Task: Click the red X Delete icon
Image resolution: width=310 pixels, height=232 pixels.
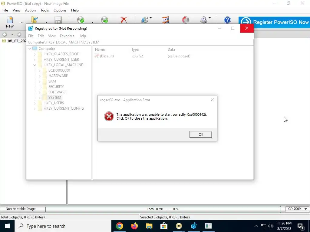Action: (124, 20)
